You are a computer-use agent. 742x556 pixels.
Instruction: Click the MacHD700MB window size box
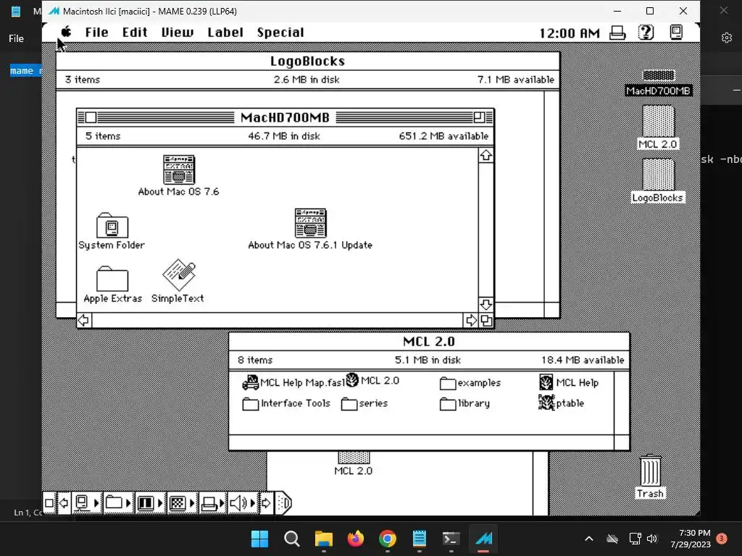click(x=486, y=321)
